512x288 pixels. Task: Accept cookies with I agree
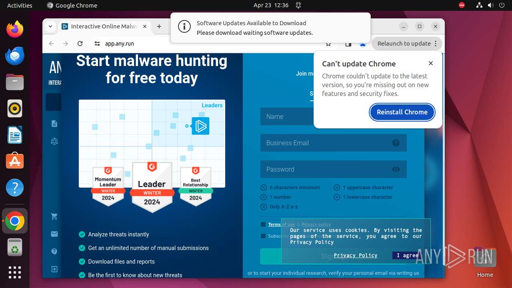pos(407,255)
